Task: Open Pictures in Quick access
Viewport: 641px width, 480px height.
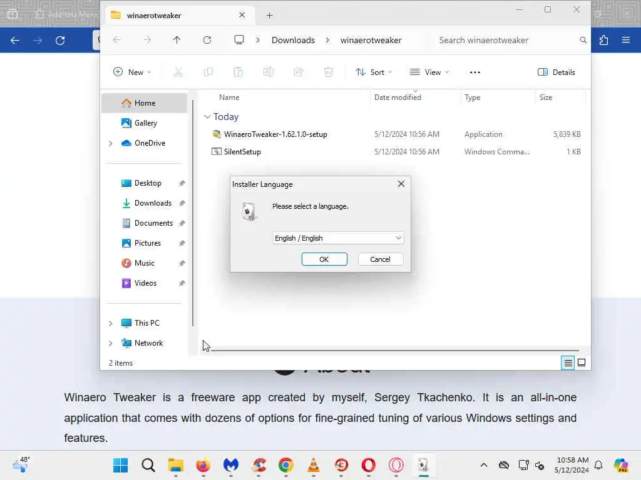Action: (145, 243)
